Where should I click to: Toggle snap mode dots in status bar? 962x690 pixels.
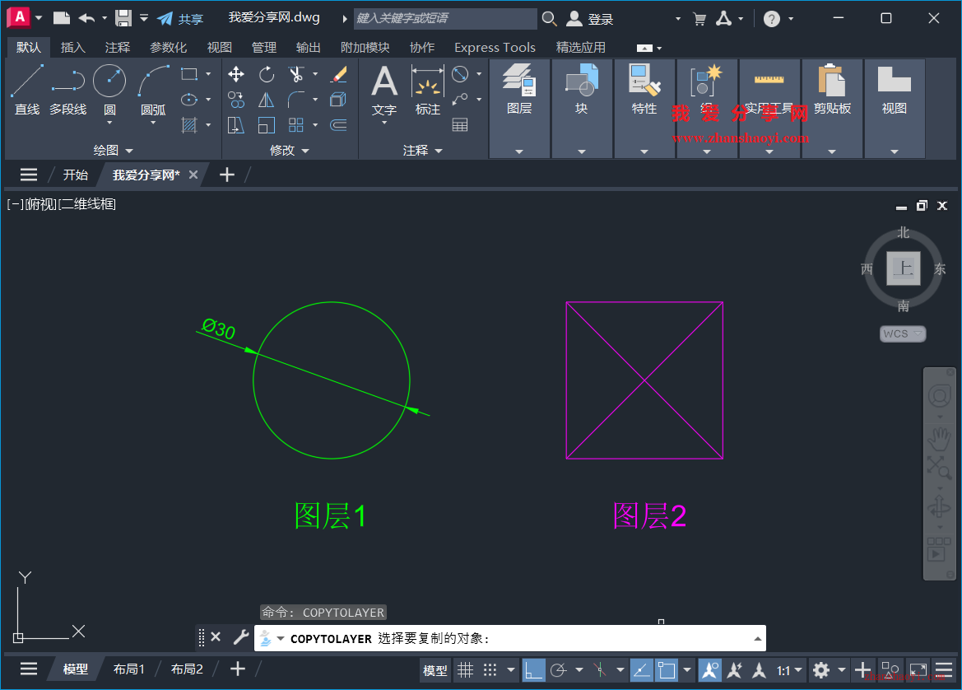[x=490, y=669]
